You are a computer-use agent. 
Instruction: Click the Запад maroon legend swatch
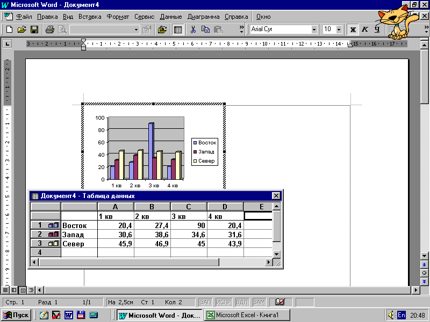[x=195, y=152]
